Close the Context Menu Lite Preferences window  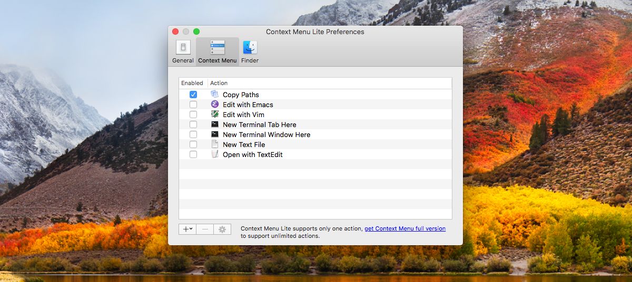click(175, 32)
